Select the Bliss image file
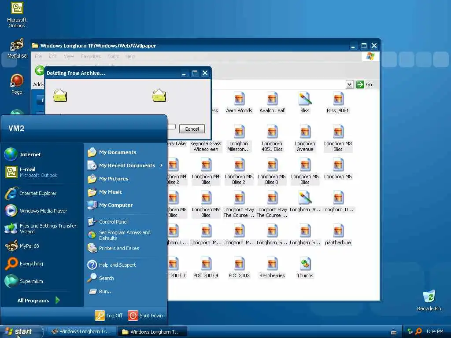The width and height of the screenshot is (451, 338). click(x=305, y=103)
